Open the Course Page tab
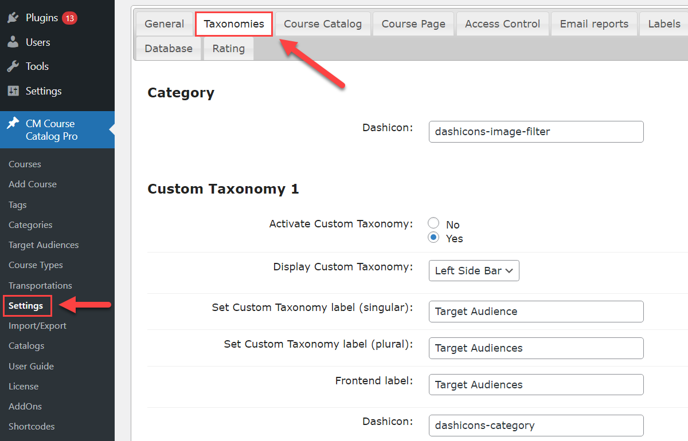Image resolution: width=688 pixels, height=441 pixels. 413,24
